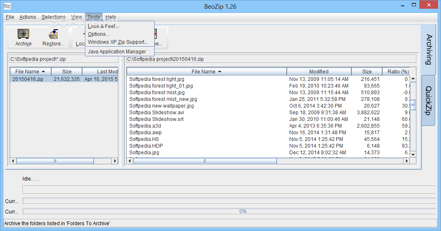Sort archive contents by Ratio (%) header

[x=396, y=71]
